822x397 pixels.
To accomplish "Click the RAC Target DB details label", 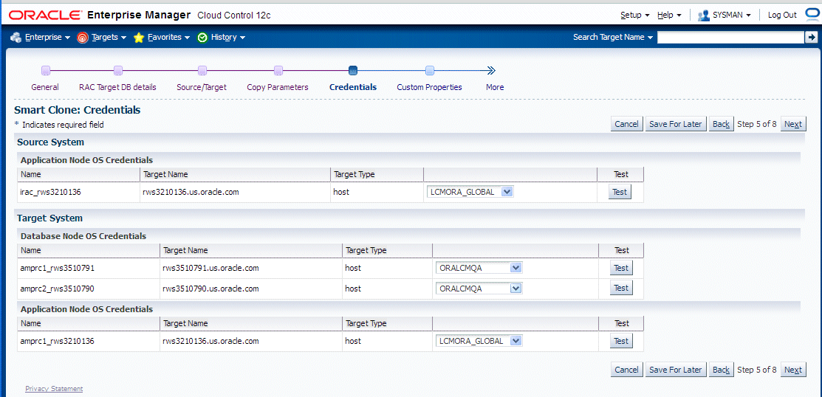I will [117, 88].
